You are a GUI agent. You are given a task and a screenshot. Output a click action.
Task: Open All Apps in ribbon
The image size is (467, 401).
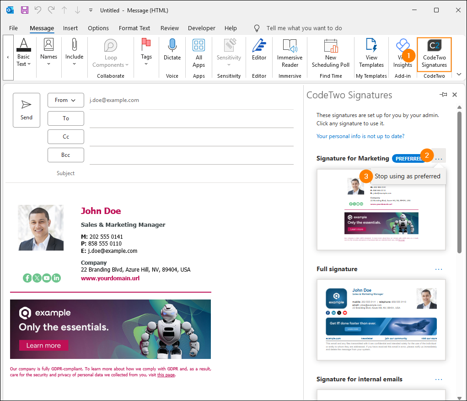point(199,53)
